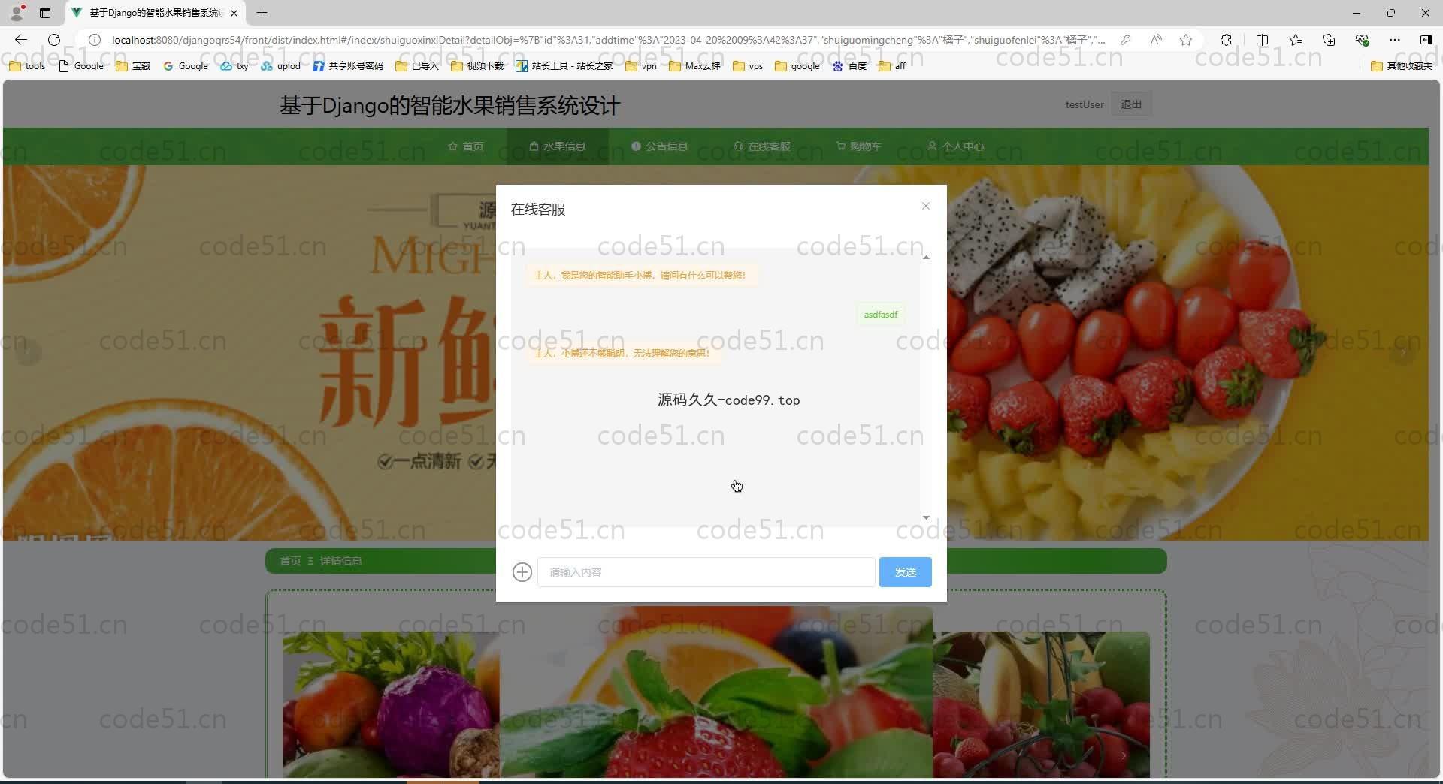Viewport: 1443px width, 784px height.
Task: Open a new browser tab
Action: click(x=262, y=13)
